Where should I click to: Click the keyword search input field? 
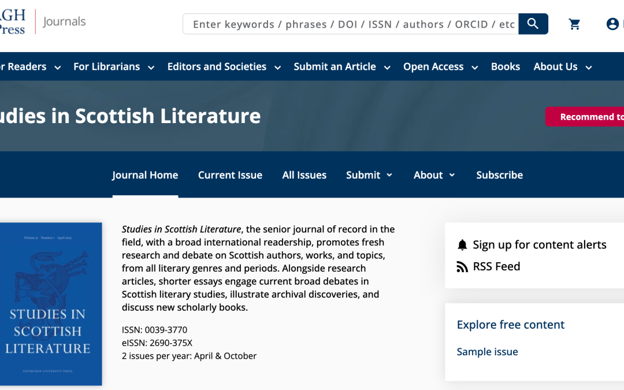pyautogui.click(x=347, y=24)
